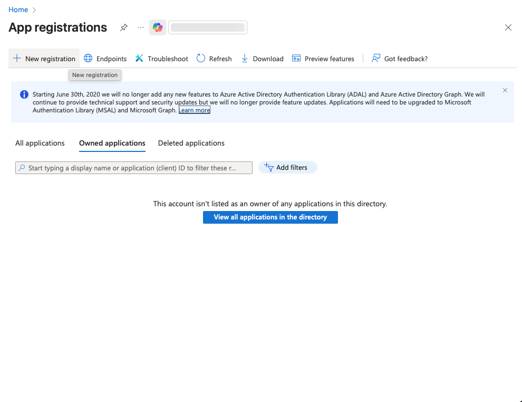Click the Got feedback icon

[376, 59]
